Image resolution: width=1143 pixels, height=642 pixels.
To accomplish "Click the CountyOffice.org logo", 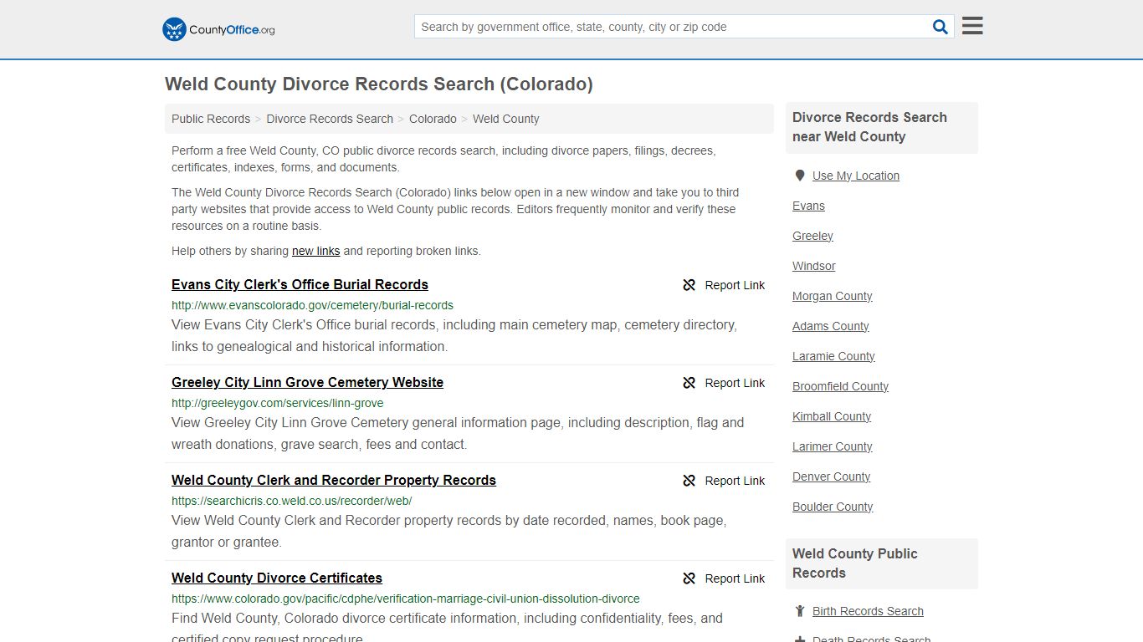I will pyautogui.click(x=218, y=29).
